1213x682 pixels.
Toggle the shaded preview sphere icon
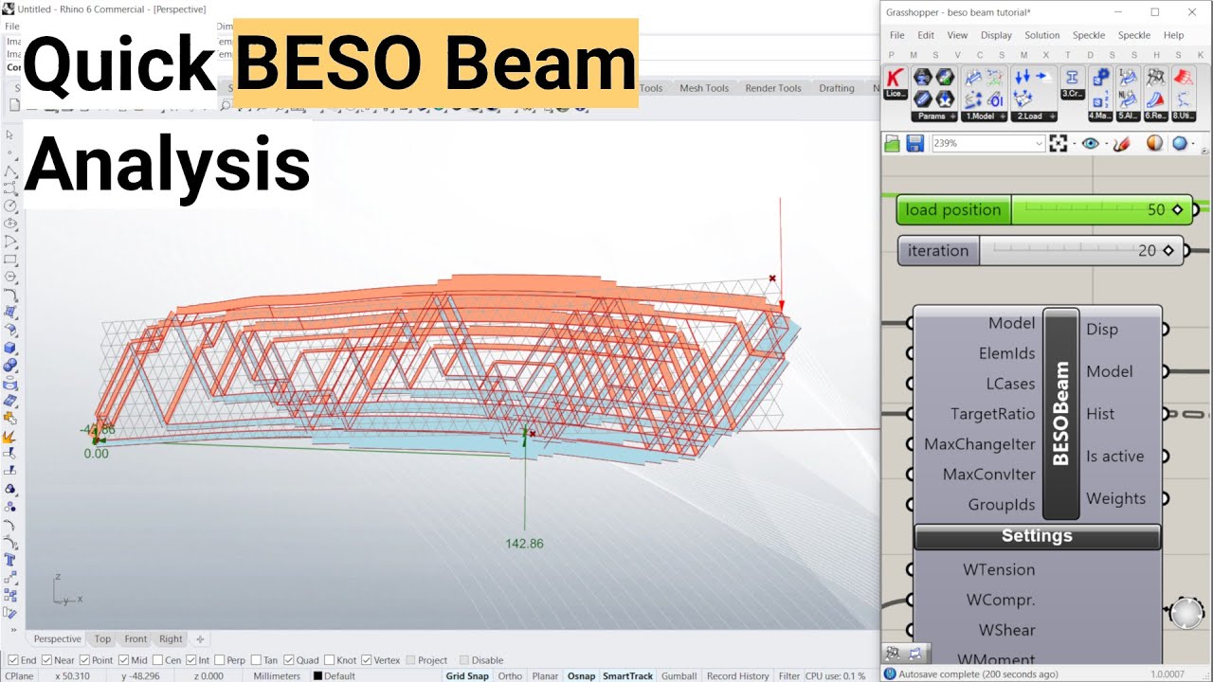1155,144
